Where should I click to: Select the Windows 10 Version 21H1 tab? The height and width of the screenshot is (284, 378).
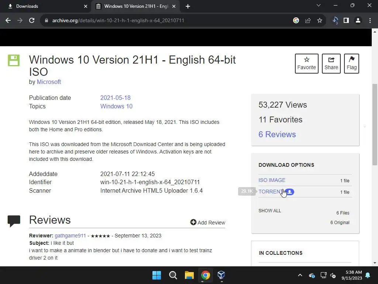pos(135,6)
